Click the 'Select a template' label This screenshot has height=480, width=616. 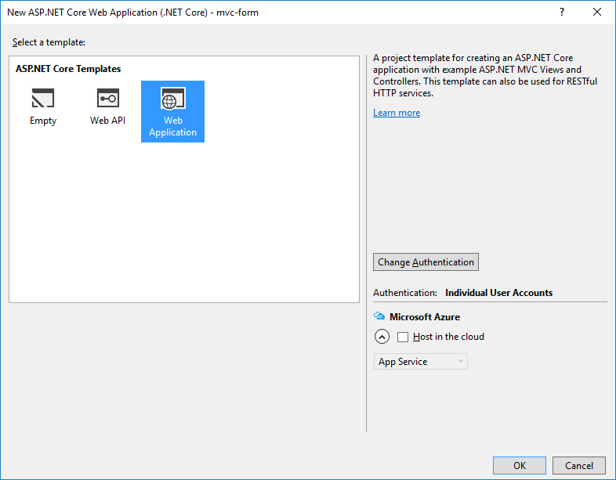click(49, 42)
